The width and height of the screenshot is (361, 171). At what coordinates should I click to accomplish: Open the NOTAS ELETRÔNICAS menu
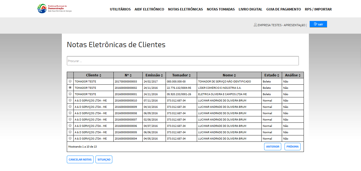185,9
